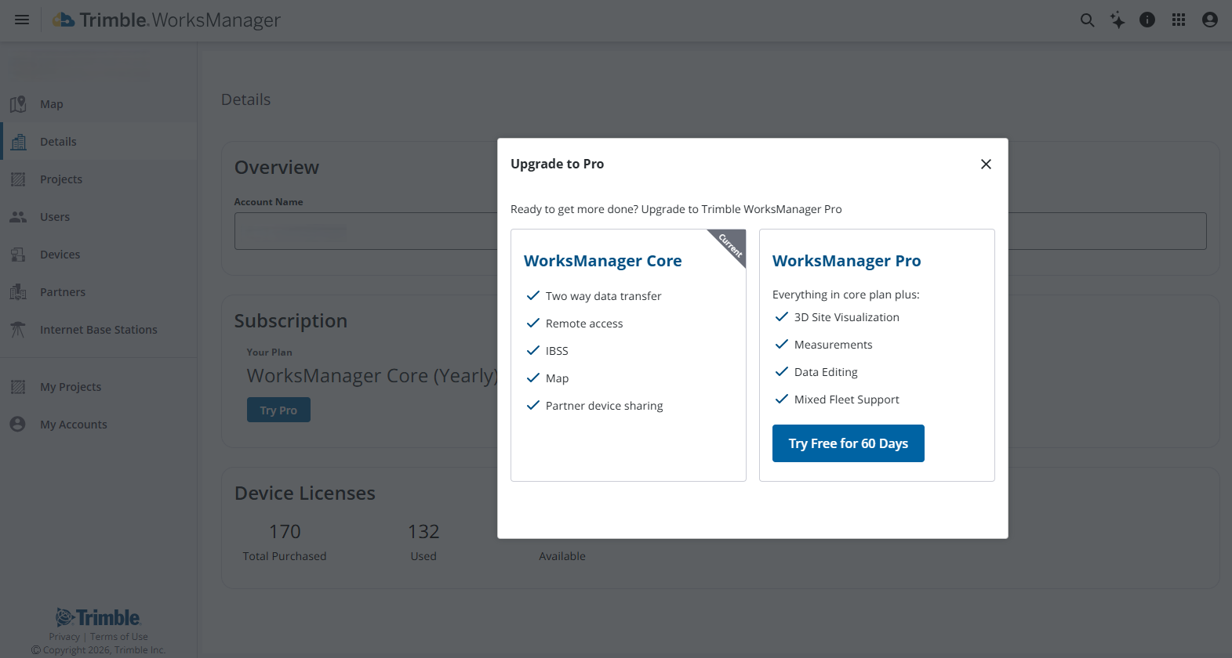Screen dimensions: 1232x658
Task: Select My Projects in sidebar
Action: point(71,387)
